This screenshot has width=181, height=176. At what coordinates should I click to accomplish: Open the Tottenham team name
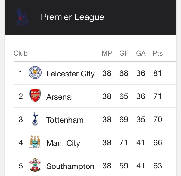click(x=65, y=120)
